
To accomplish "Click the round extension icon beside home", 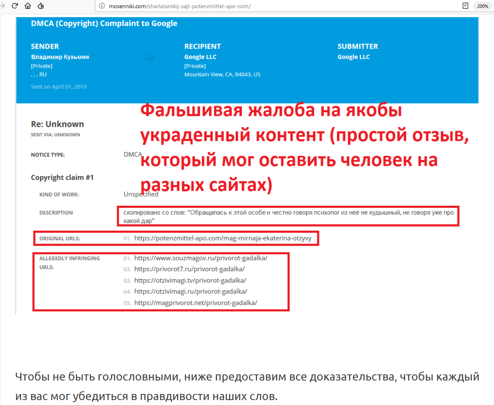I will pyautogui.click(x=41, y=6).
